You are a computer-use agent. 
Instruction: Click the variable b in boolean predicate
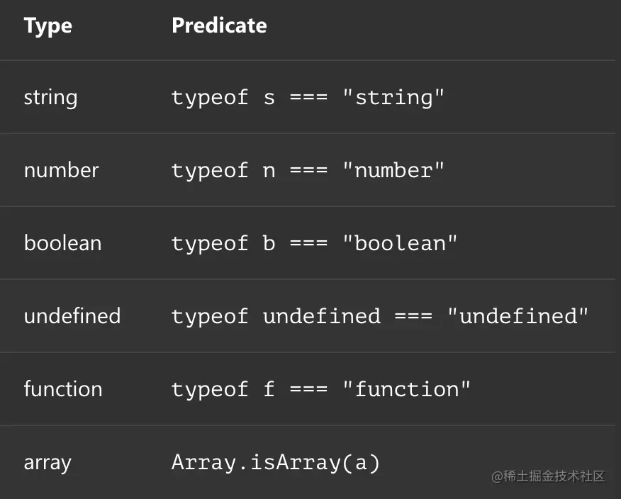(x=269, y=243)
